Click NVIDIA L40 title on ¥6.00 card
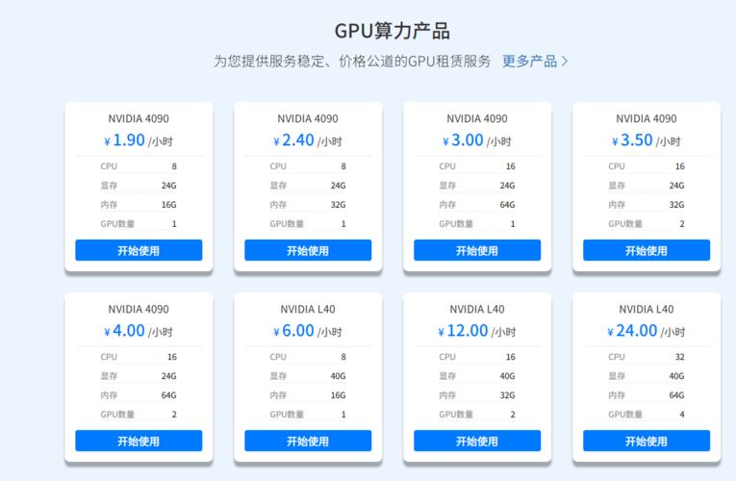 [308, 309]
